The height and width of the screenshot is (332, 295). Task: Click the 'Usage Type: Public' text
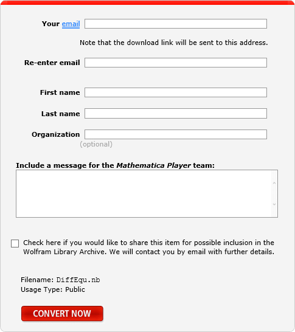53,289
